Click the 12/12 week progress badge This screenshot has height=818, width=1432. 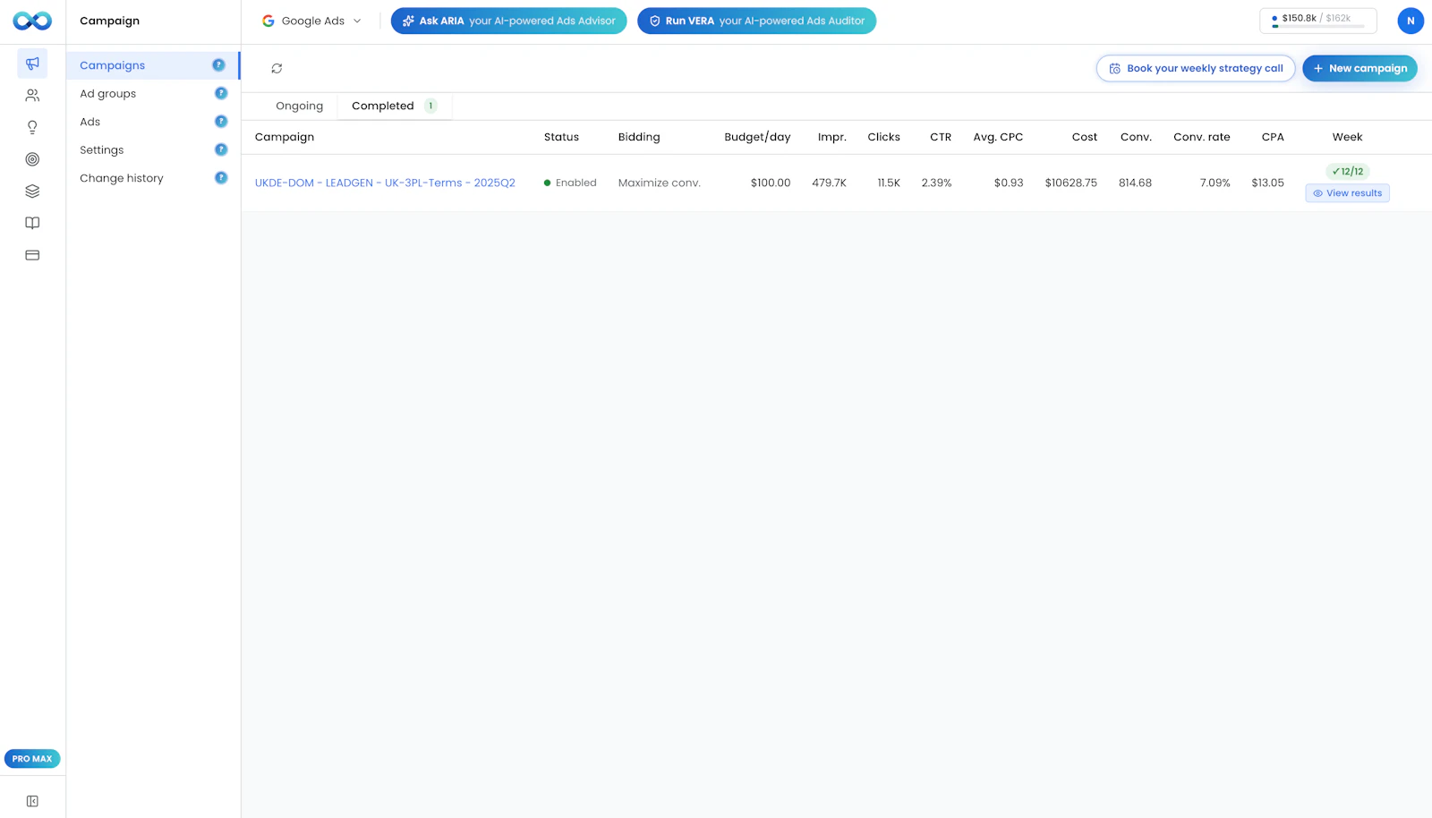(x=1347, y=171)
